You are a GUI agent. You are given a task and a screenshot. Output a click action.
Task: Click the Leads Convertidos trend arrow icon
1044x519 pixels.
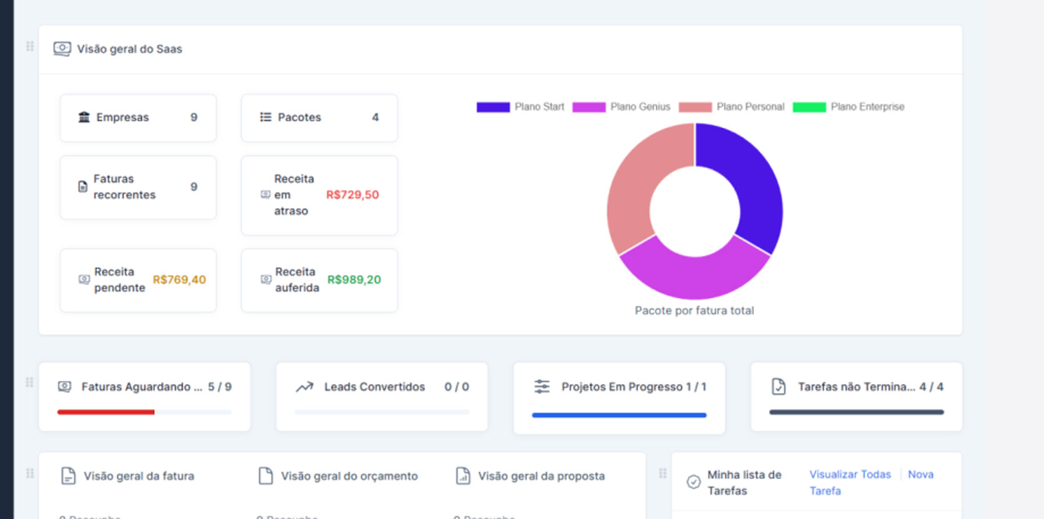tap(304, 387)
